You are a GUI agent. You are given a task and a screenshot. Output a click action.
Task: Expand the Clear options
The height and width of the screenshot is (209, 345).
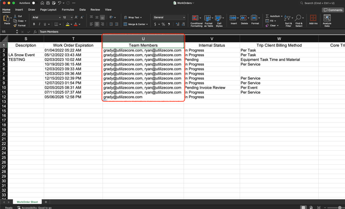point(278,26)
